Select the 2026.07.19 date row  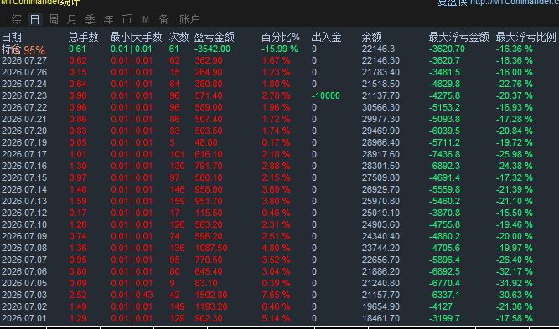coord(24,143)
